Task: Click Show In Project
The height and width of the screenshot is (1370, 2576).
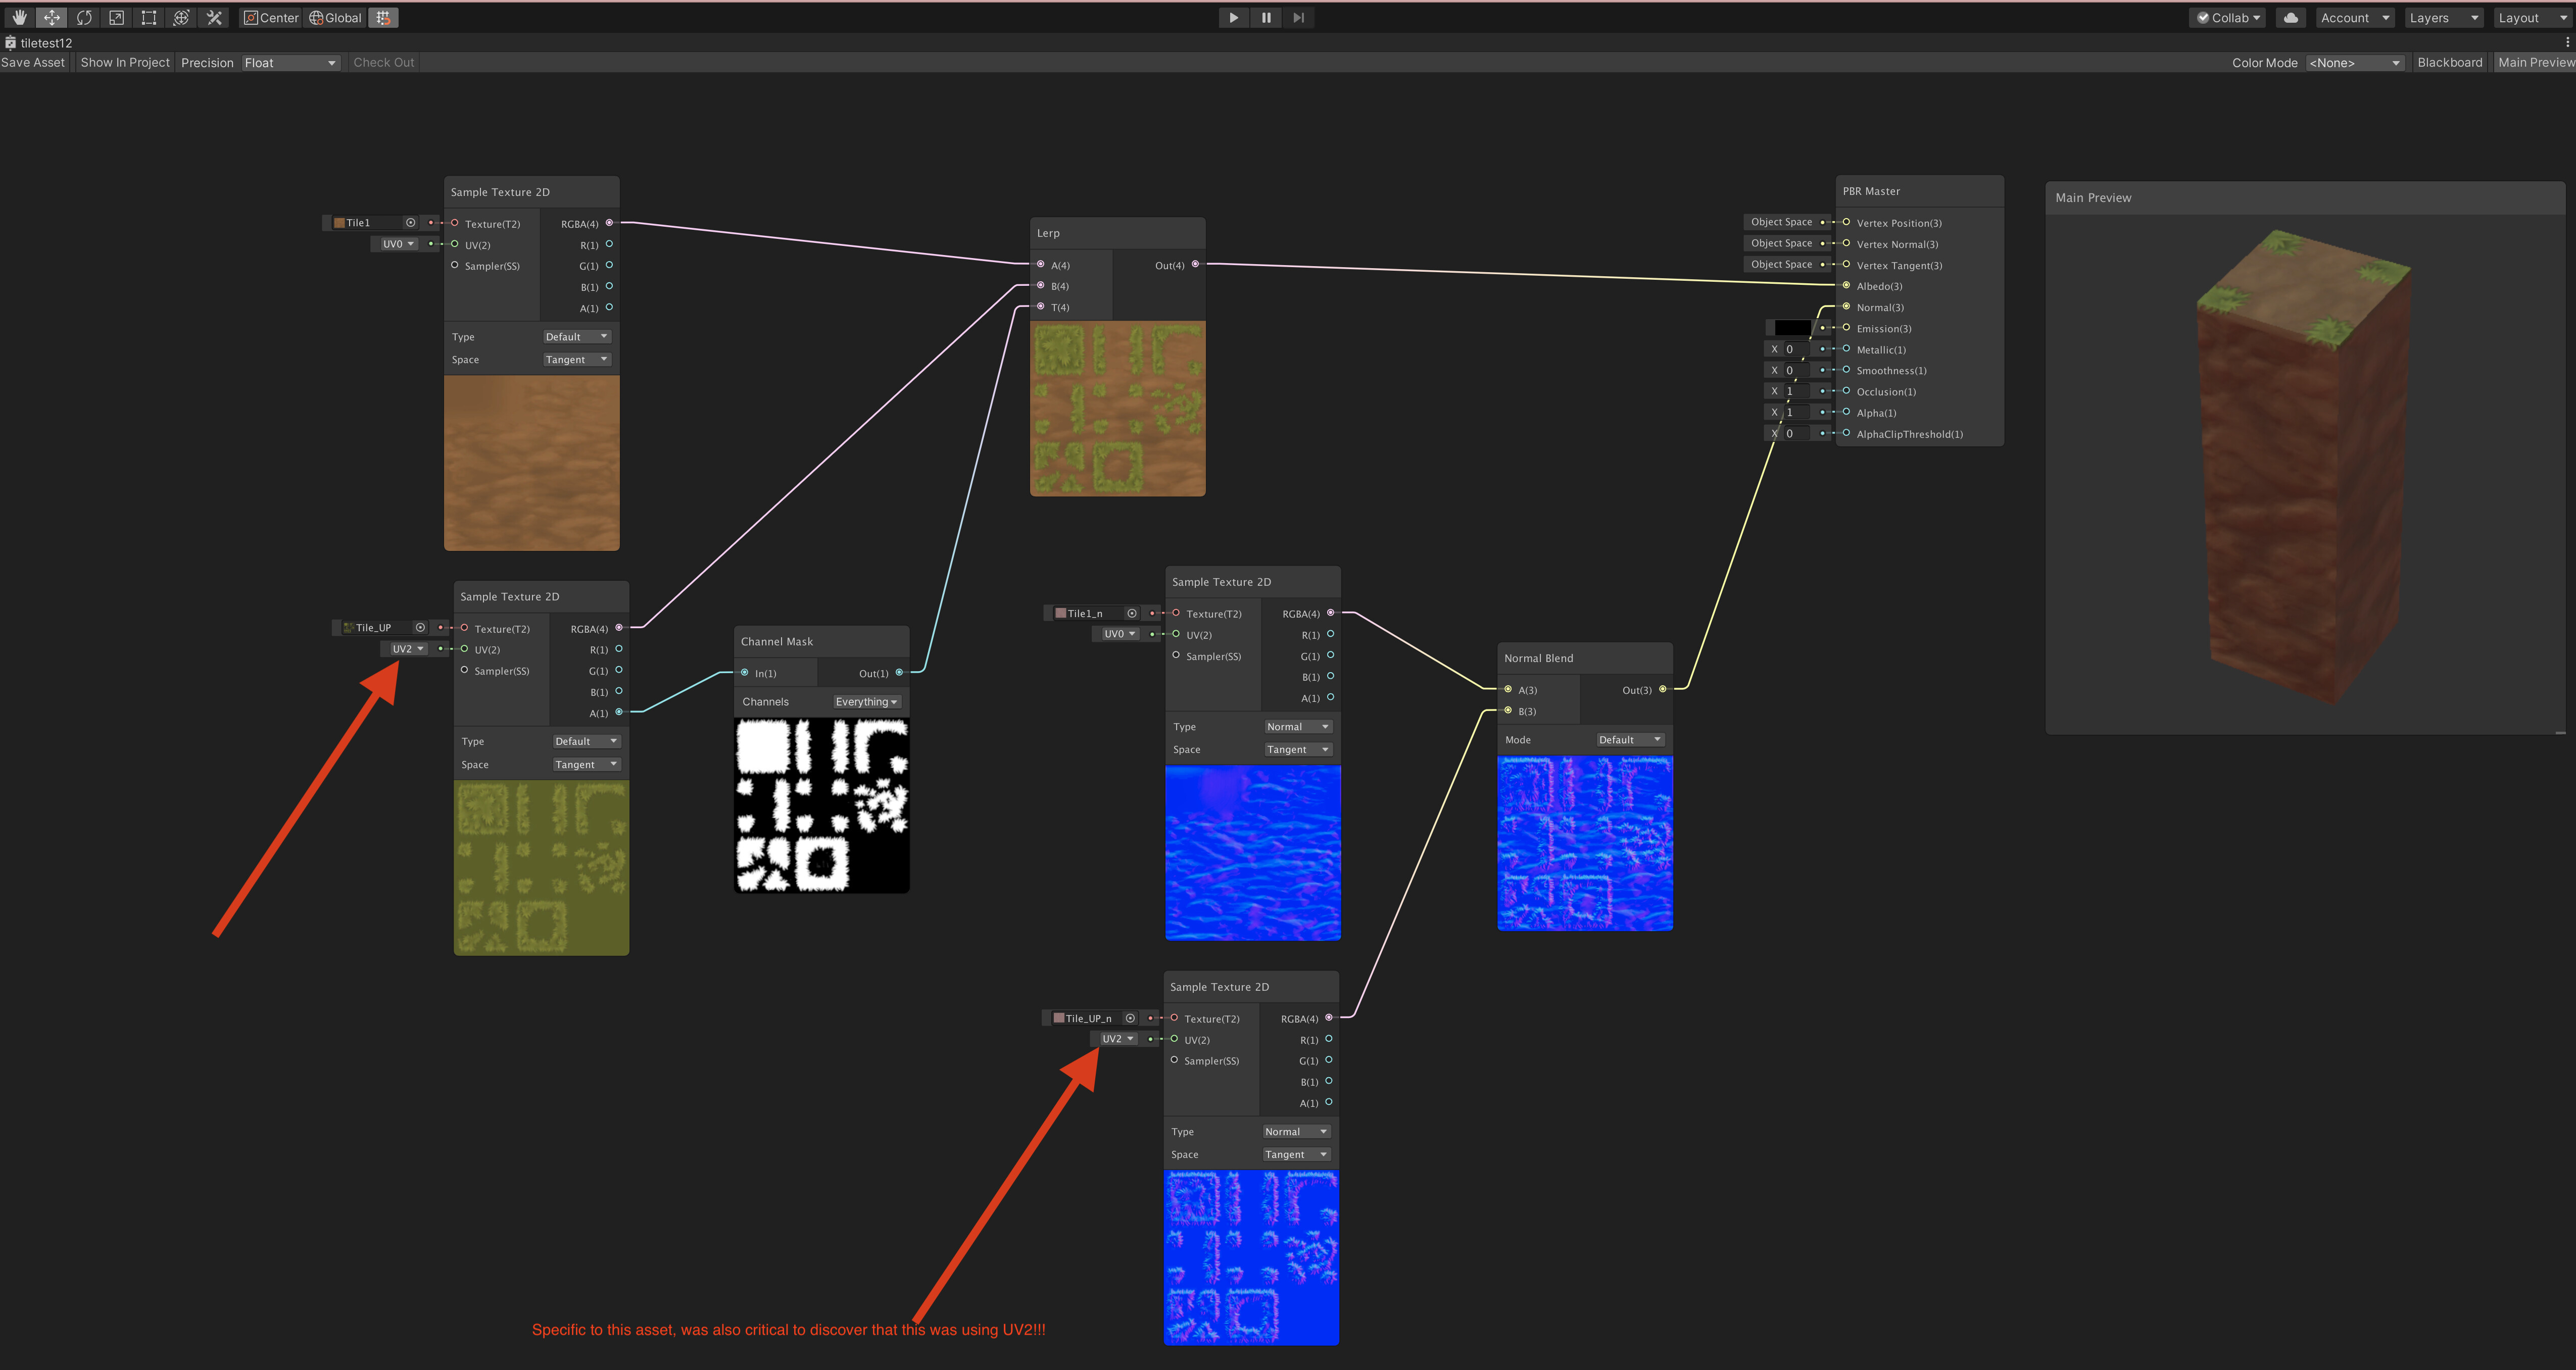Action: 124,62
